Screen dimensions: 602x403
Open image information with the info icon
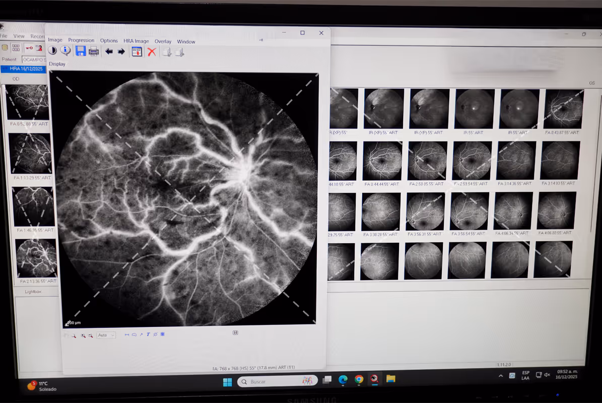pyautogui.click(x=65, y=51)
